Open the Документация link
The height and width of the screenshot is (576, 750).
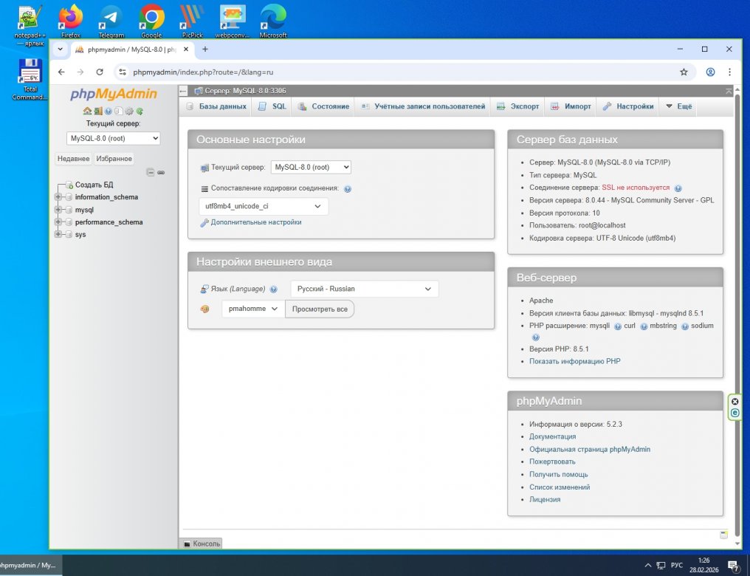[x=552, y=436]
